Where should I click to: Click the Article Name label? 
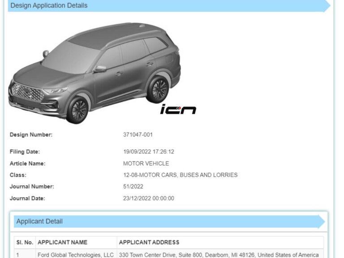pyautogui.click(x=27, y=163)
